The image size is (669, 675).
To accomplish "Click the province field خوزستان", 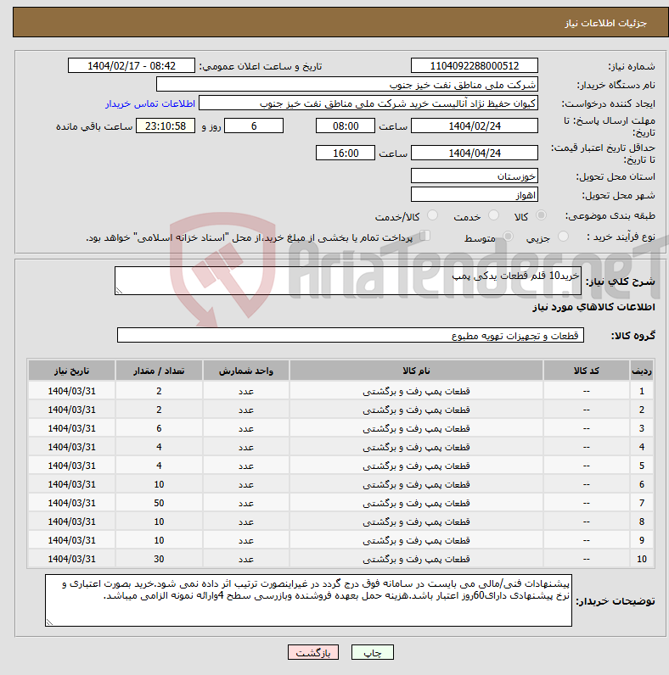I will coord(475,176).
